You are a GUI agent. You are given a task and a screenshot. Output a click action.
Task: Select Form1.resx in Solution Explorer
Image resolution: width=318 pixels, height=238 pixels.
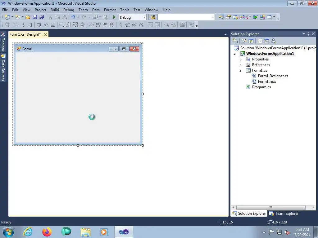(267, 82)
